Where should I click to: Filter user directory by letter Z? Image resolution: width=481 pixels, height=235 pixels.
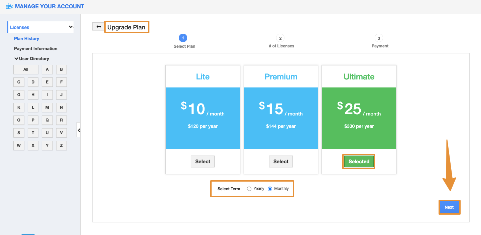point(62,146)
